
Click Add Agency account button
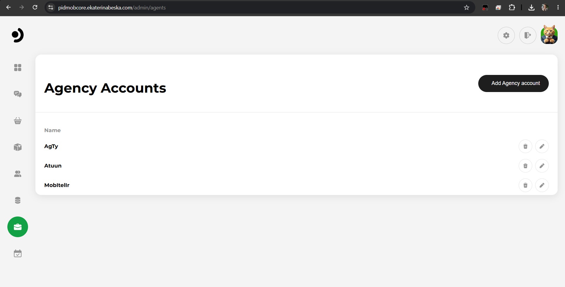tap(513, 83)
